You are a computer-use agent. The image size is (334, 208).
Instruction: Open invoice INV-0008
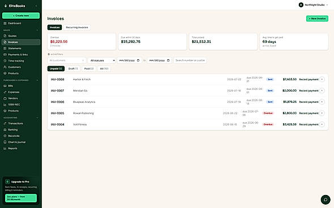tap(57, 79)
